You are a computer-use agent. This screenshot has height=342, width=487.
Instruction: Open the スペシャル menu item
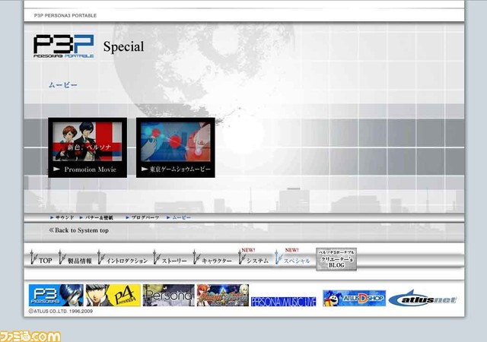[292, 258]
